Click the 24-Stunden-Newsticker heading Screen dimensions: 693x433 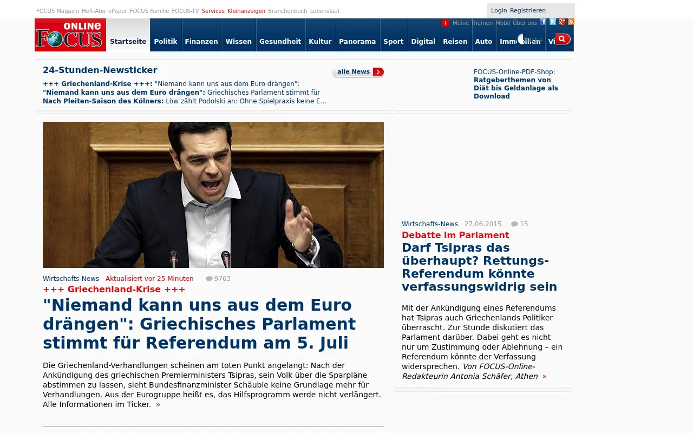[x=100, y=70]
